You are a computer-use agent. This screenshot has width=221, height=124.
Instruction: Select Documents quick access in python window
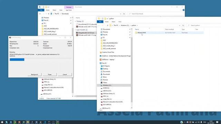point(106,29)
